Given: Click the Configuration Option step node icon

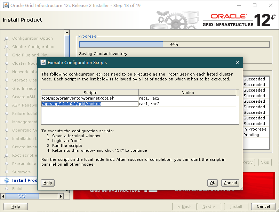Looking at the screenshot, I should pos(7,38).
